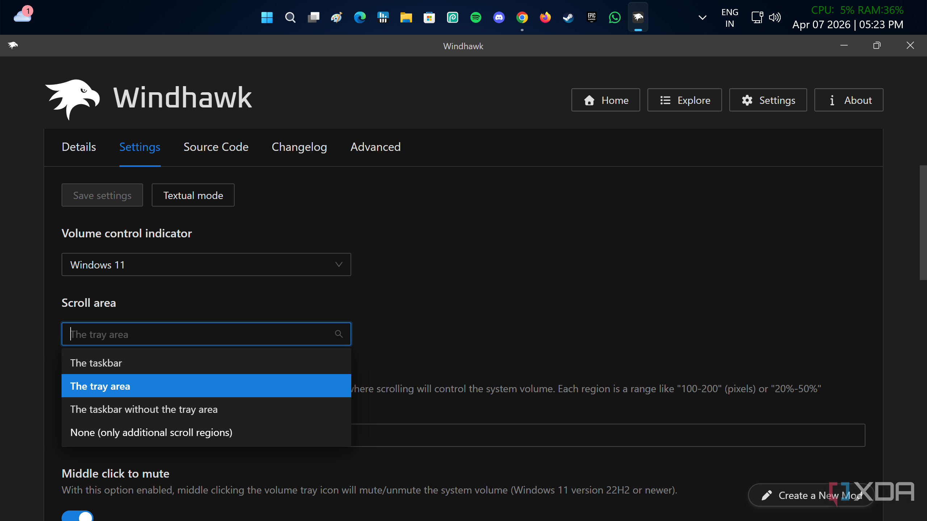Choose 'The taskbar without the tray area'

point(206,409)
